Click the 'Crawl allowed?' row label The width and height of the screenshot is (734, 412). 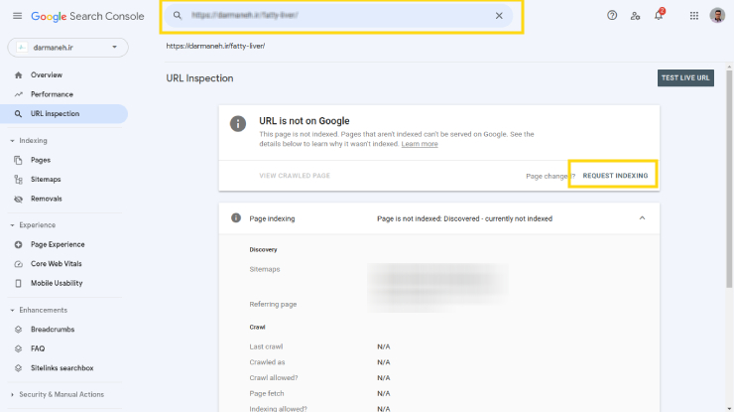tap(274, 378)
